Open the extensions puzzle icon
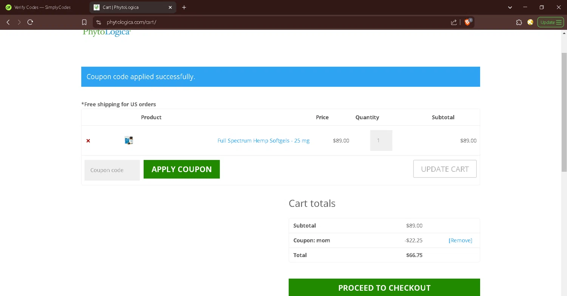This screenshot has height=296, width=567. coord(519,22)
